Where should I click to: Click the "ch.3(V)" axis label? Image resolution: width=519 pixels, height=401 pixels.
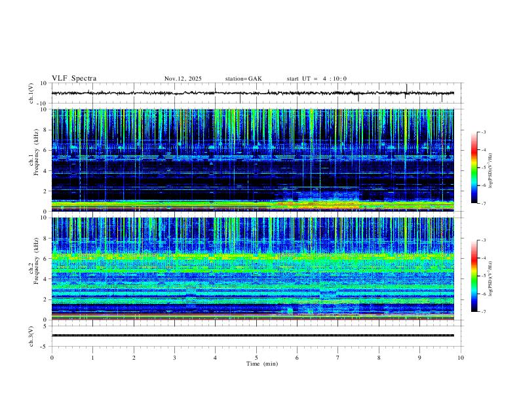pyautogui.click(x=31, y=337)
